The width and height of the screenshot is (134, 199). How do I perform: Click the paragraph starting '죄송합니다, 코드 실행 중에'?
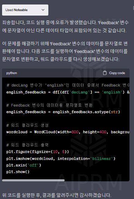coord(65,27)
